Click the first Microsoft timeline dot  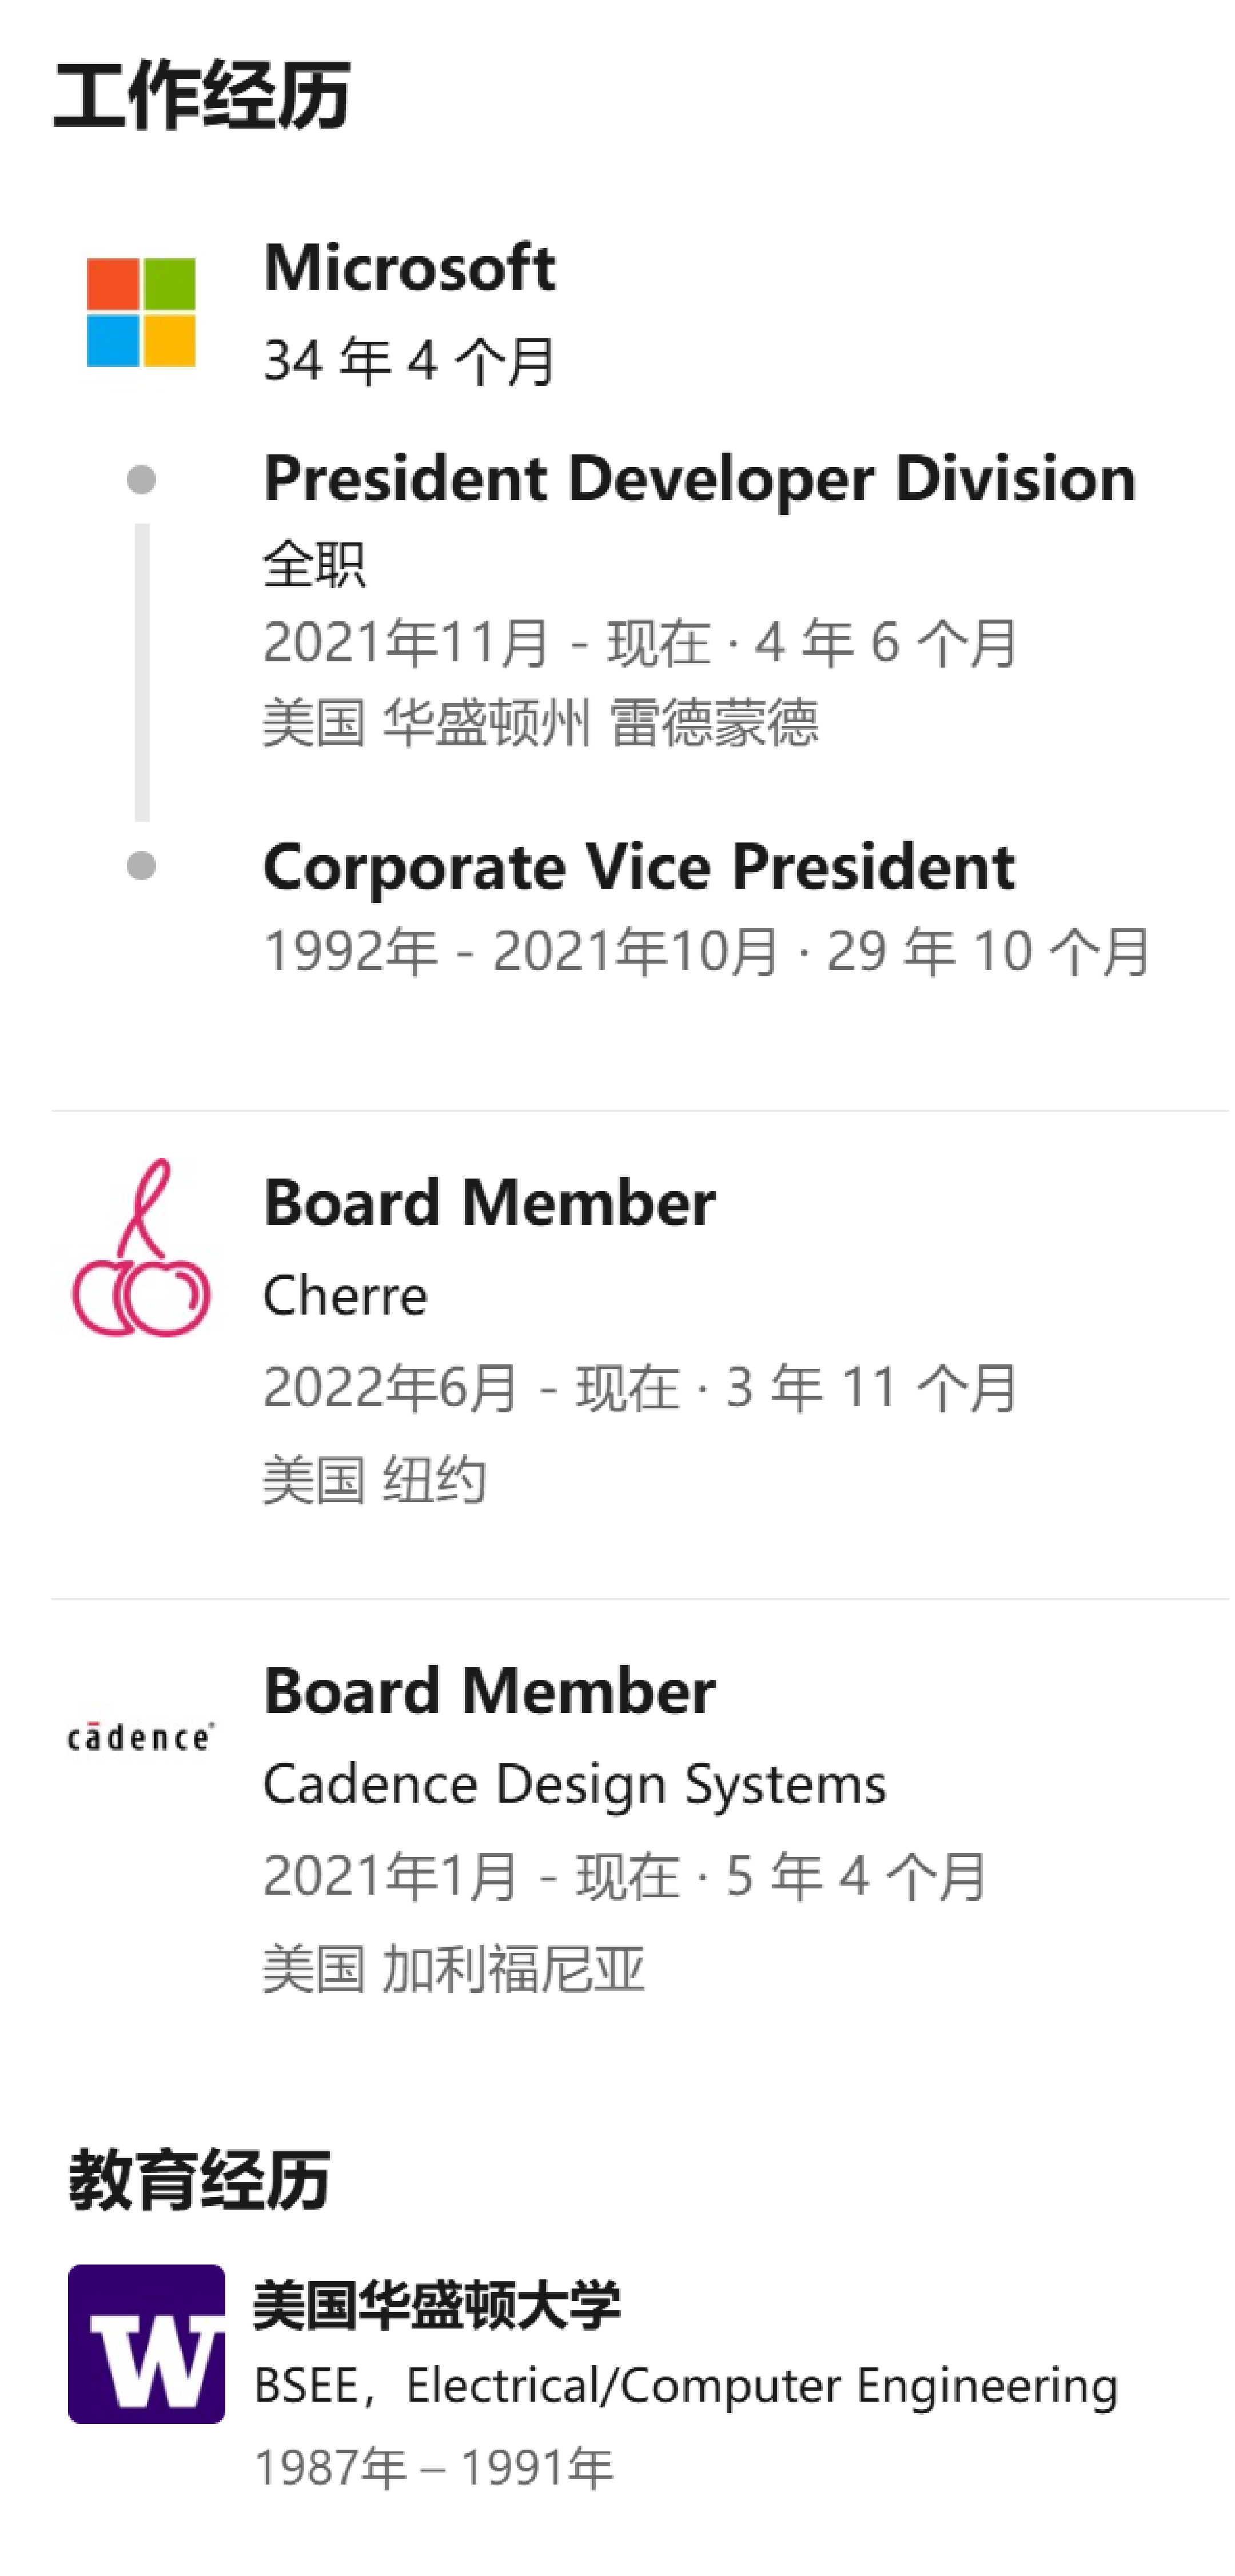pos(141,480)
